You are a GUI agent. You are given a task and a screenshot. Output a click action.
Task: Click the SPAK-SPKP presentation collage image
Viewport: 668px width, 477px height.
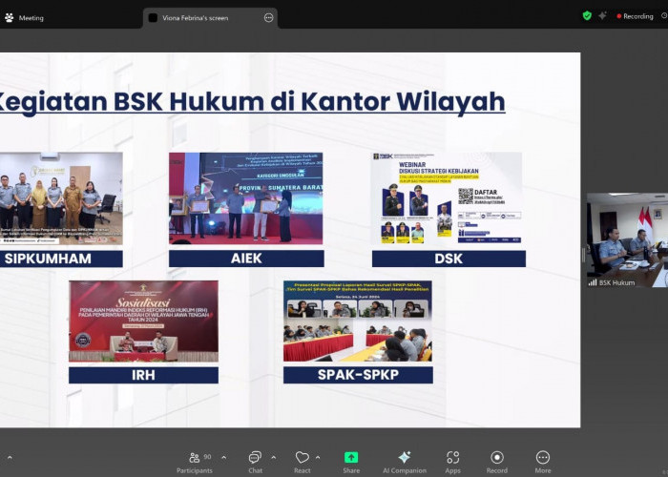pyautogui.click(x=358, y=321)
